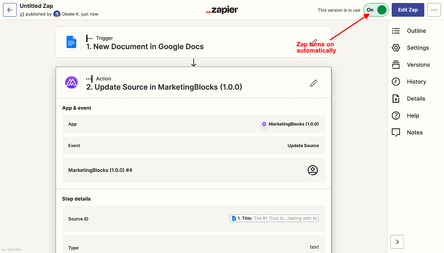Go back using the left arrow button
This screenshot has height=253, width=444.
10,10
